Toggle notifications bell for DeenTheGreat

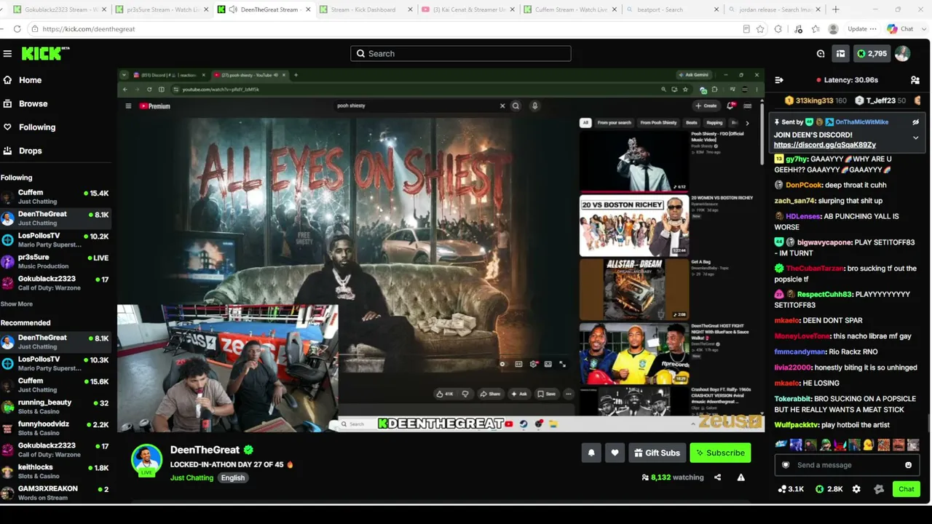coord(591,453)
